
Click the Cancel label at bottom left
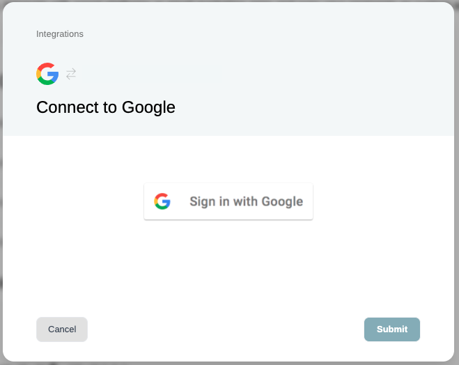coord(62,329)
